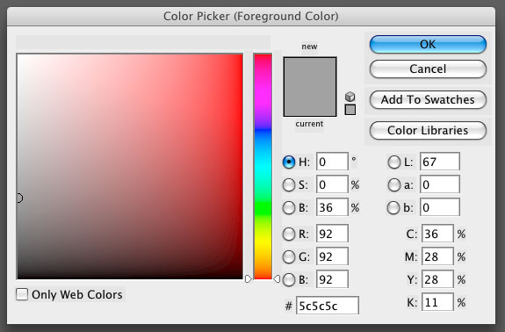Image resolution: width=505 pixels, height=332 pixels.
Task: Select the Lab a channel radio button
Action: click(393, 184)
